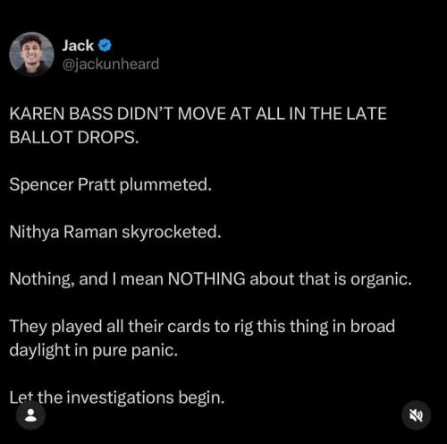
Task: Click the capitalized word NOTHING
Action: click(207, 279)
